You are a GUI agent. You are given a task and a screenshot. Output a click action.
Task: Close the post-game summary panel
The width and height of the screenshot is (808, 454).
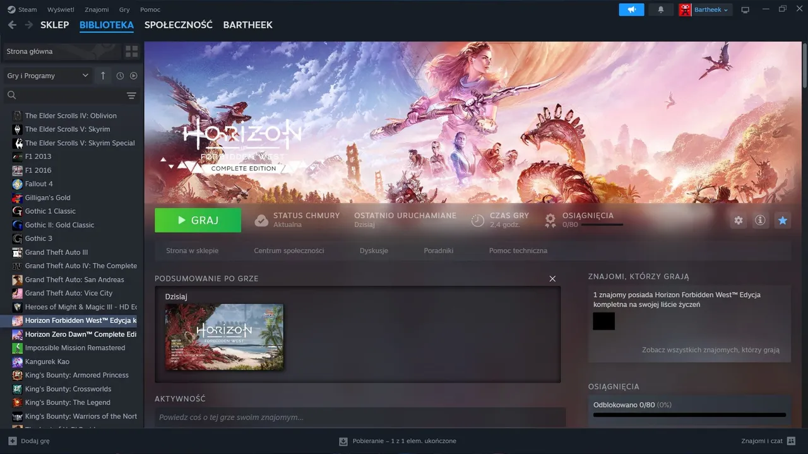(552, 279)
